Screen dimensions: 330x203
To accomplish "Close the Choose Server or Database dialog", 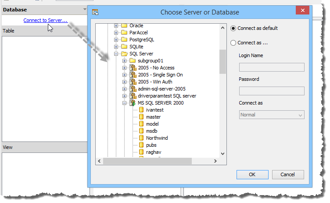I will point(302,11).
